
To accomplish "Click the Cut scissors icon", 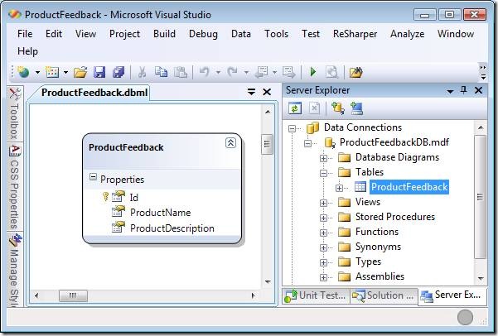I will coord(142,72).
